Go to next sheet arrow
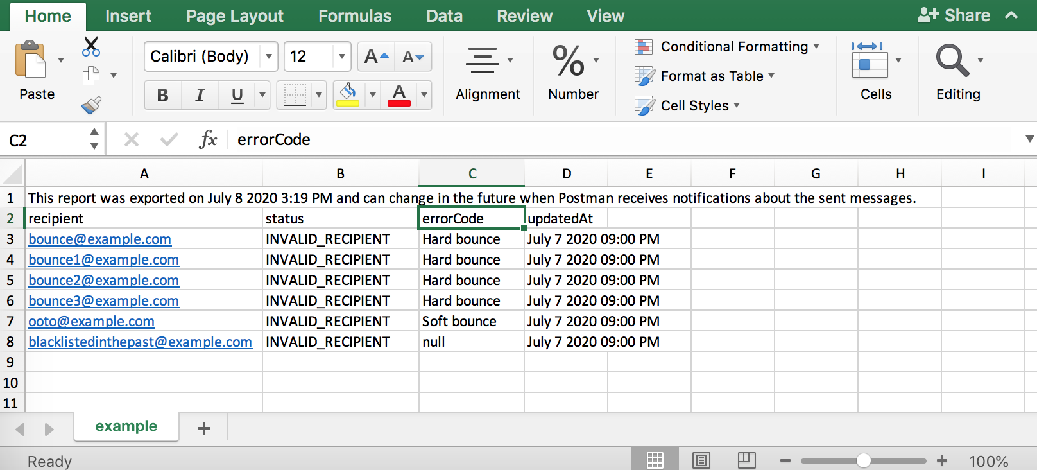The width and height of the screenshot is (1037, 470). pyautogui.click(x=49, y=429)
